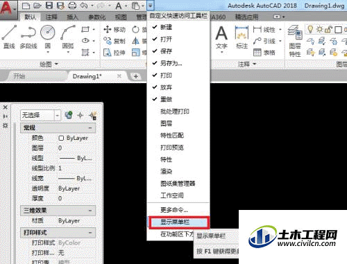Collapse the 打印样式 section
Screen dimensions: 347x264
click(x=90, y=232)
